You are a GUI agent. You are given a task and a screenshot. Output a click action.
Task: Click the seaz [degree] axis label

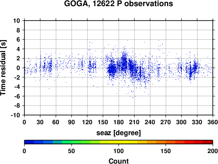coord(119,133)
